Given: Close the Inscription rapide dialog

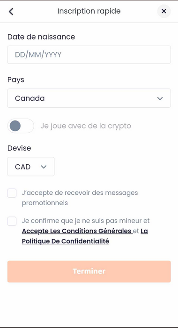Looking at the screenshot, I should pyautogui.click(x=164, y=11).
